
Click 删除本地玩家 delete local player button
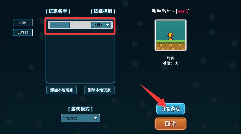(99, 90)
